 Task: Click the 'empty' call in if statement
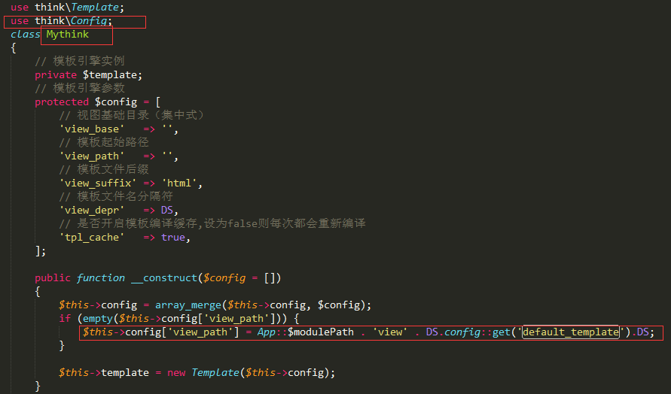[98, 318]
